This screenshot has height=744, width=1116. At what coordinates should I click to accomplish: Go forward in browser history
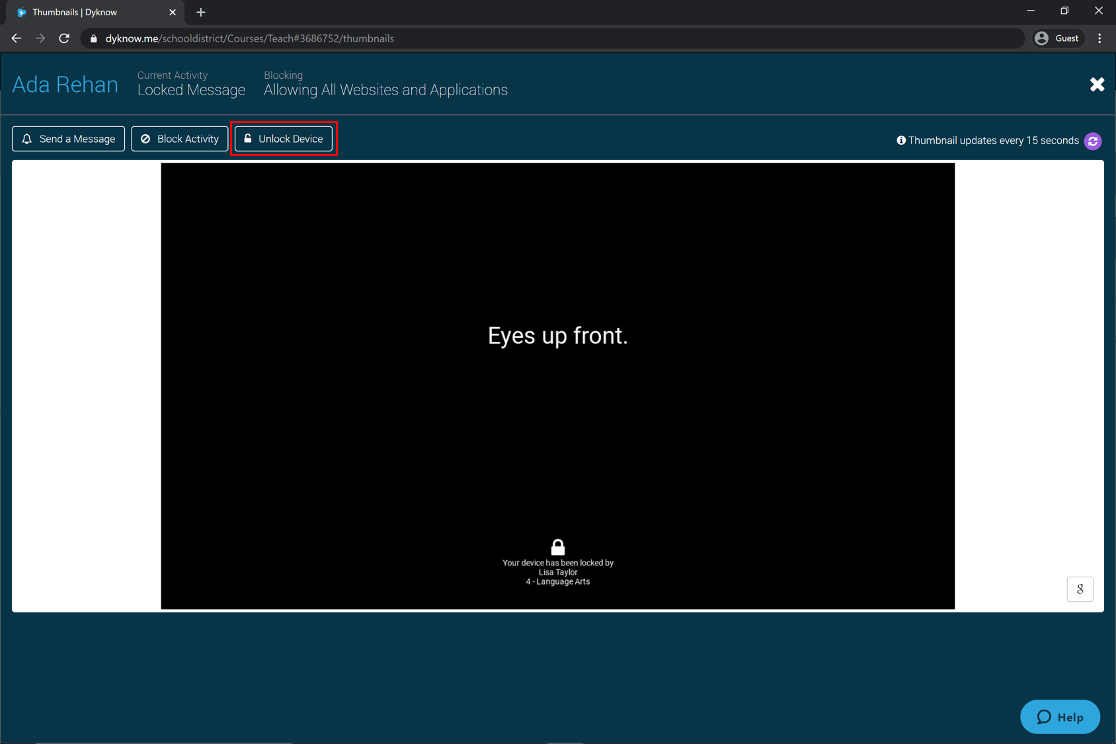[x=40, y=38]
